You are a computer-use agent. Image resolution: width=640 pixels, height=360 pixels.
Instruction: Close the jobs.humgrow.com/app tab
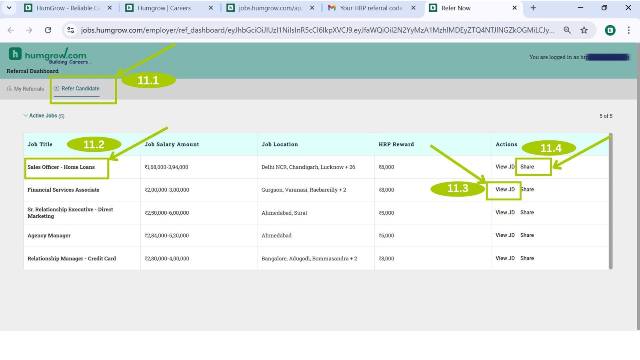coord(312,8)
